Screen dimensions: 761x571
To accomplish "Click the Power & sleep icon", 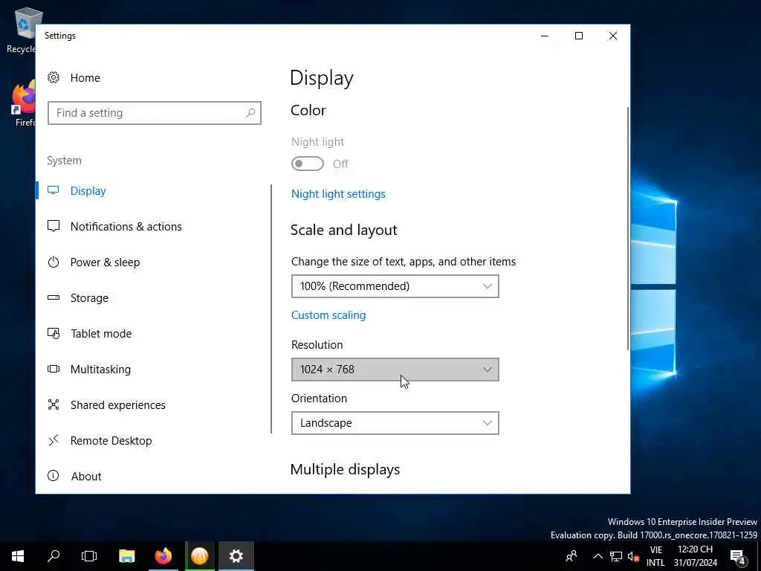I will [x=54, y=262].
